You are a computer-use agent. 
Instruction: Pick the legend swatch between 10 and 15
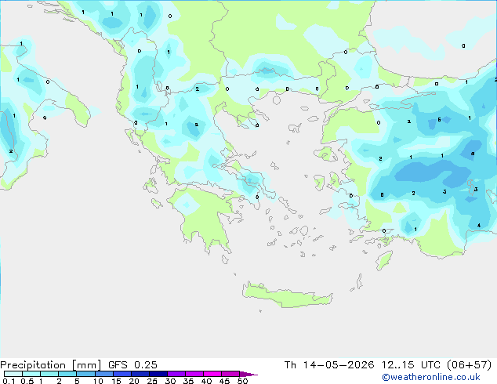click(104, 374)
